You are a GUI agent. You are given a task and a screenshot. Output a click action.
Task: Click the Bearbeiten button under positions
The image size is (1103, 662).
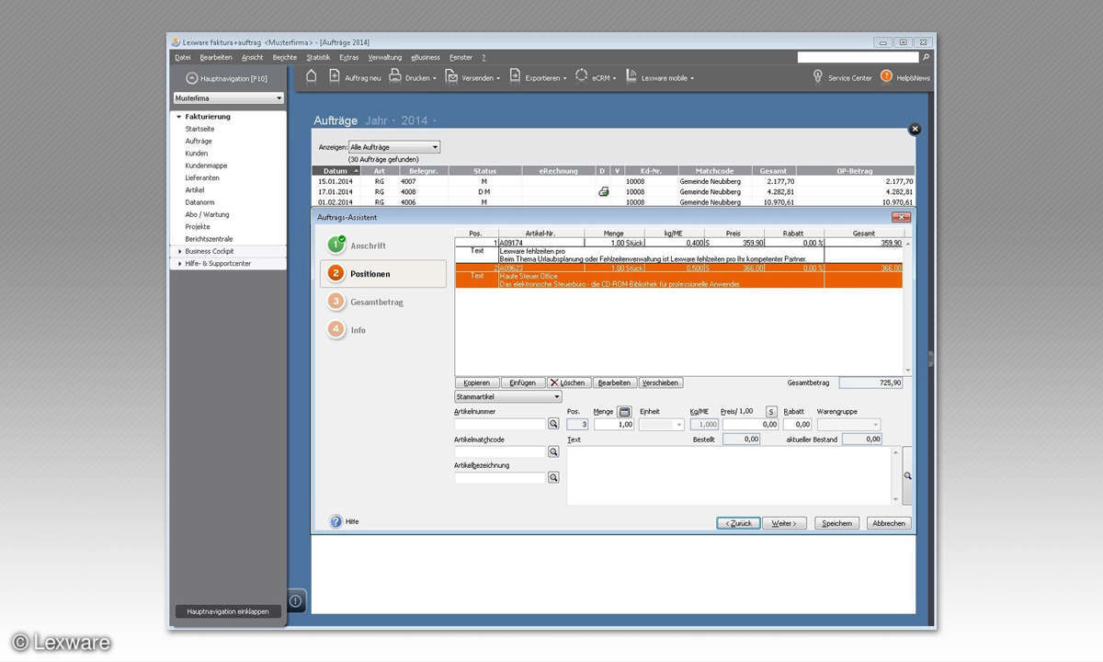tap(614, 382)
